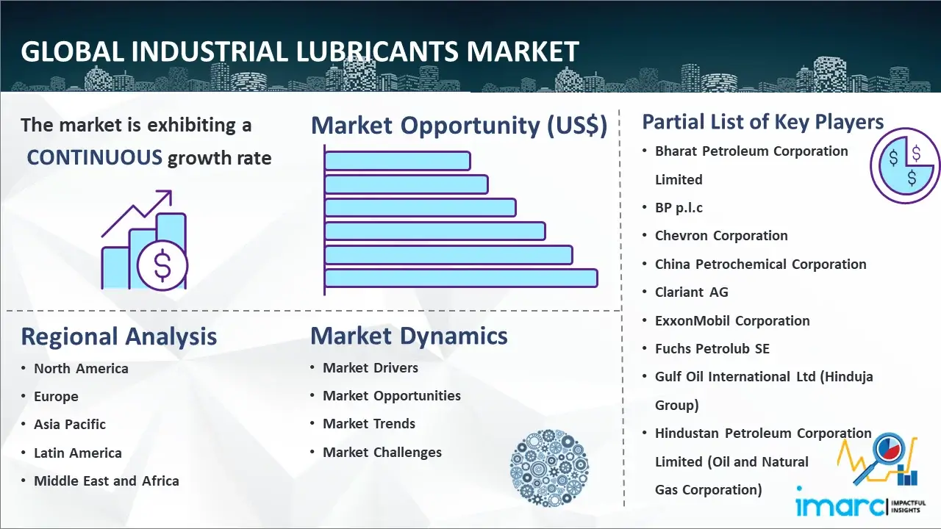Click the magnifier analytics chart icon
This screenshot has width=941, height=529.
pos(877,459)
